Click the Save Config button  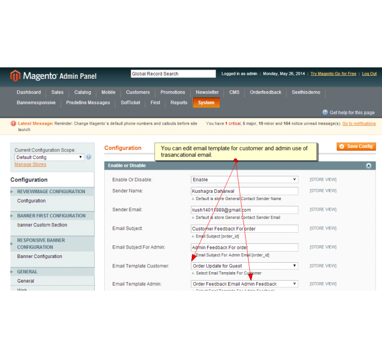pyautogui.click(x=356, y=146)
